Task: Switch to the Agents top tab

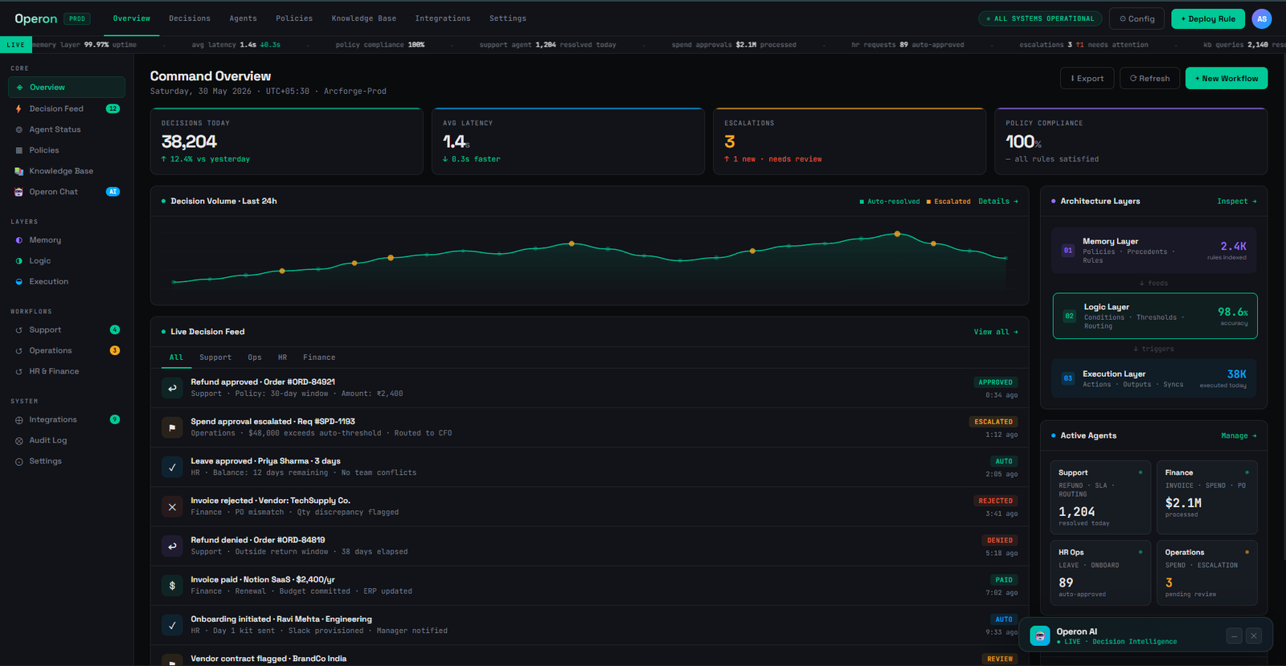Action: pyautogui.click(x=244, y=18)
